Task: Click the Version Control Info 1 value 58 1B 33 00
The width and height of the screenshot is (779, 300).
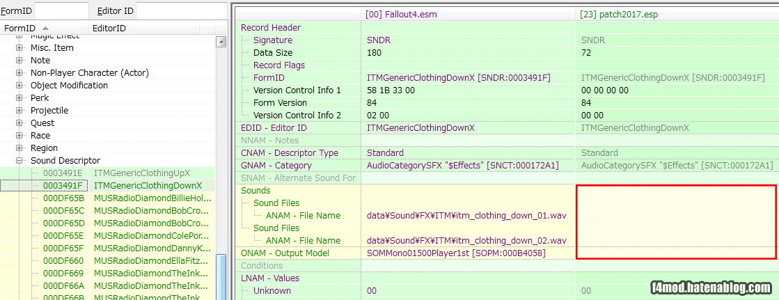Action: pos(390,90)
